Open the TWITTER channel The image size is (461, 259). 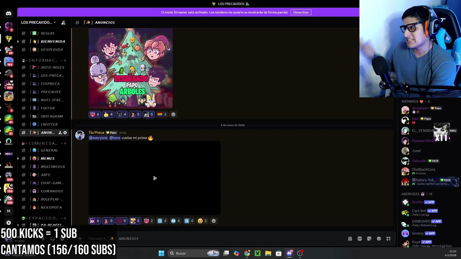point(43,124)
